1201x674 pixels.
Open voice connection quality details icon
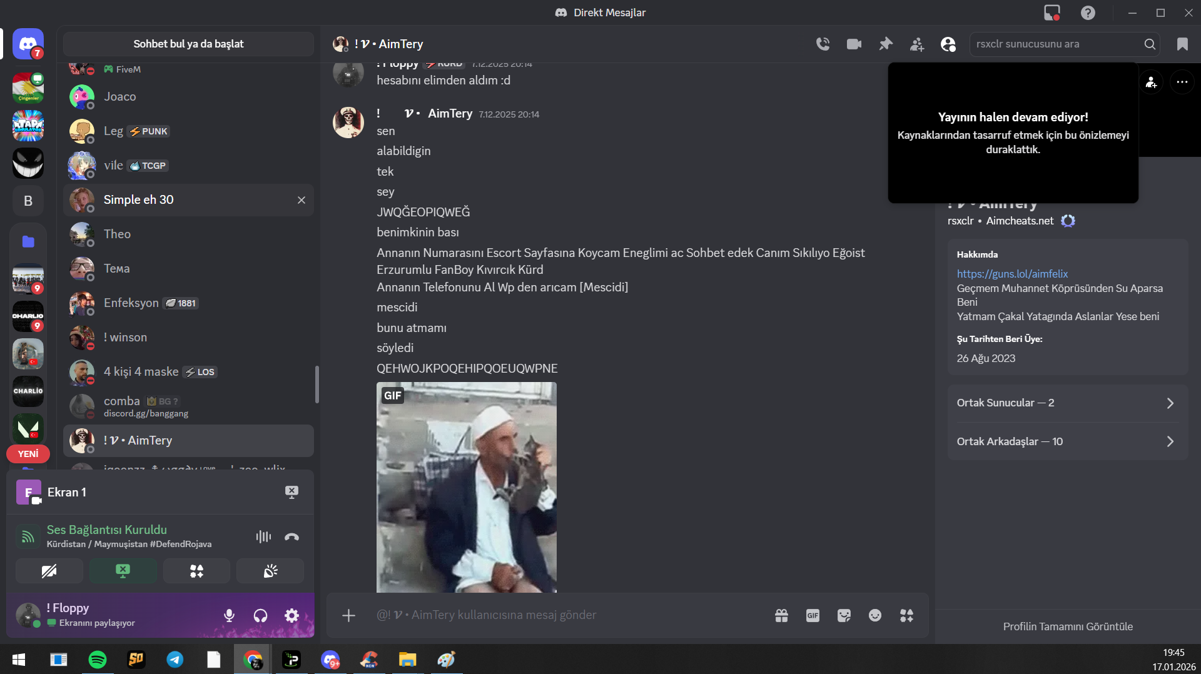263,536
